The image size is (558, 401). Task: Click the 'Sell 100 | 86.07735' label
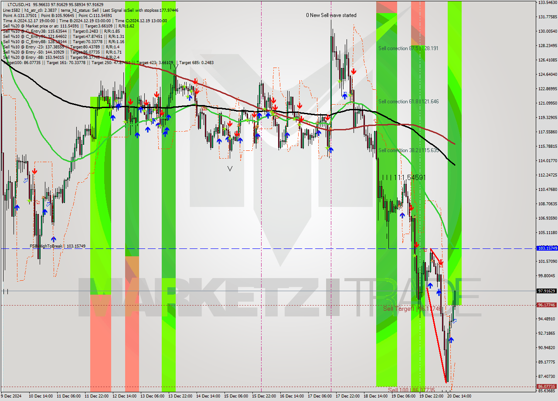(412, 390)
